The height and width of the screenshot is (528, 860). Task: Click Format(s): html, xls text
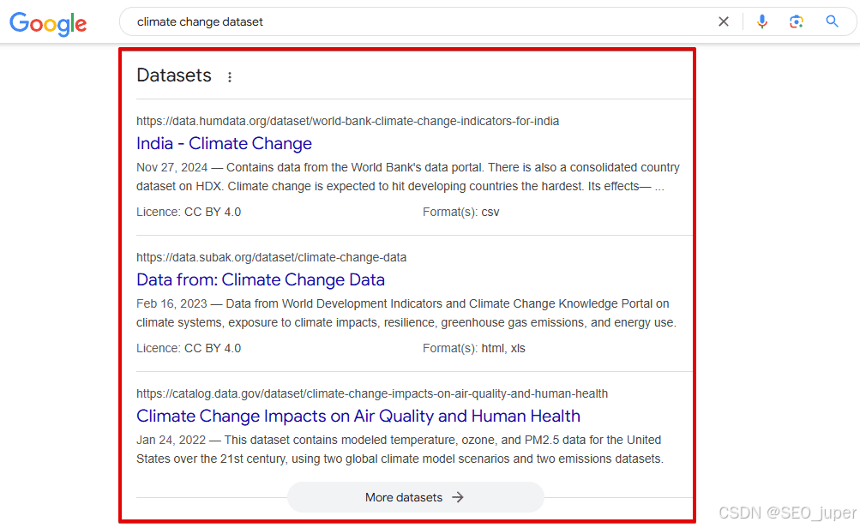pyautogui.click(x=474, y=348)
